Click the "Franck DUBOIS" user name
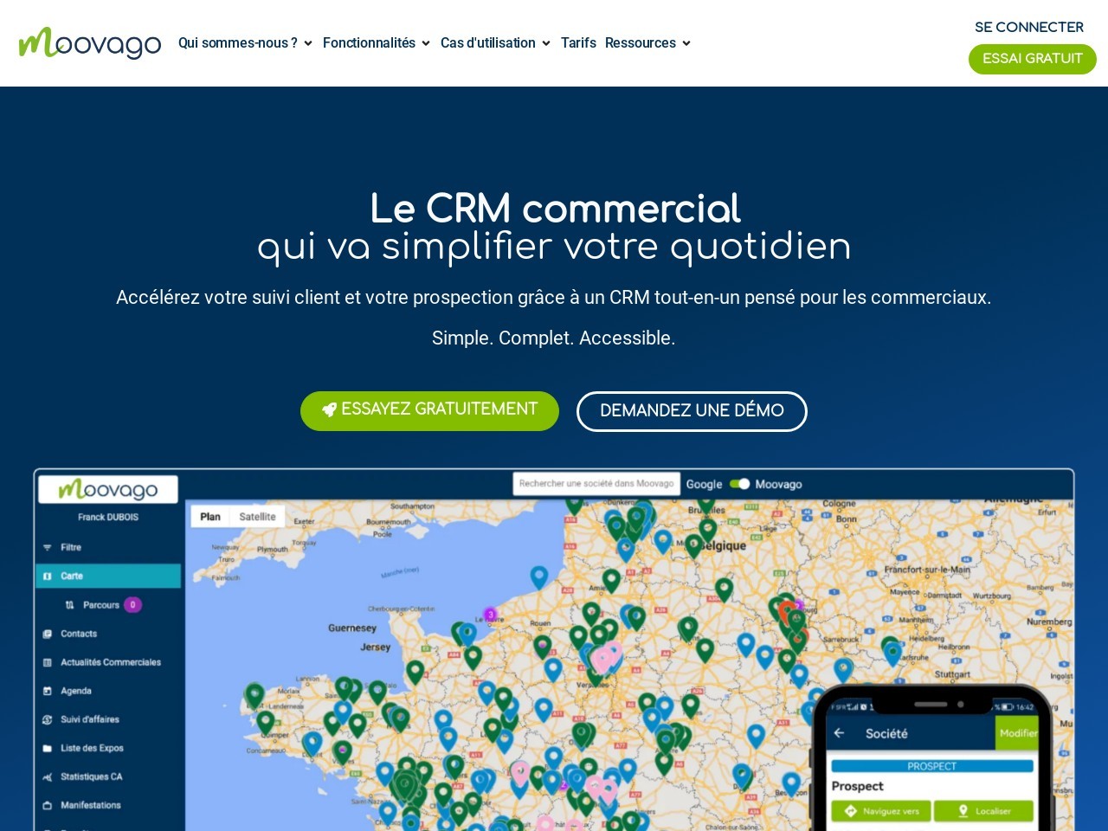The height and width of the screenshot is (831, 1108). [108, 517]
